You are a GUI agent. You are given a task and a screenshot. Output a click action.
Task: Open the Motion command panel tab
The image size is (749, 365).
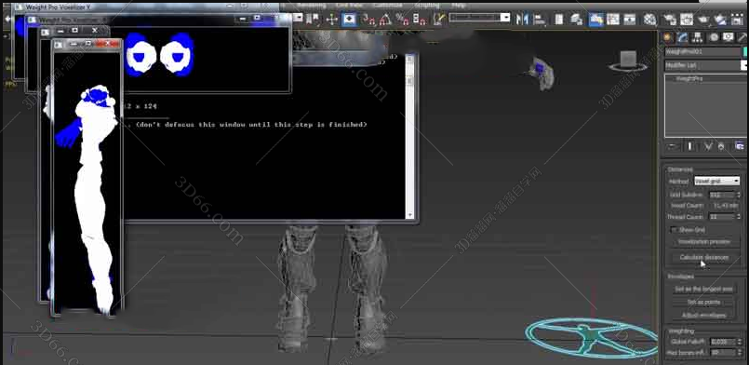click(714, 37)
